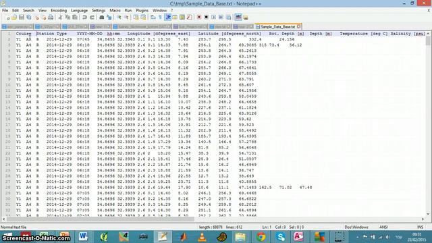Cut selection with the scissors icon
Viewport: 432px width, 243px height.
[x=60, y=18]
